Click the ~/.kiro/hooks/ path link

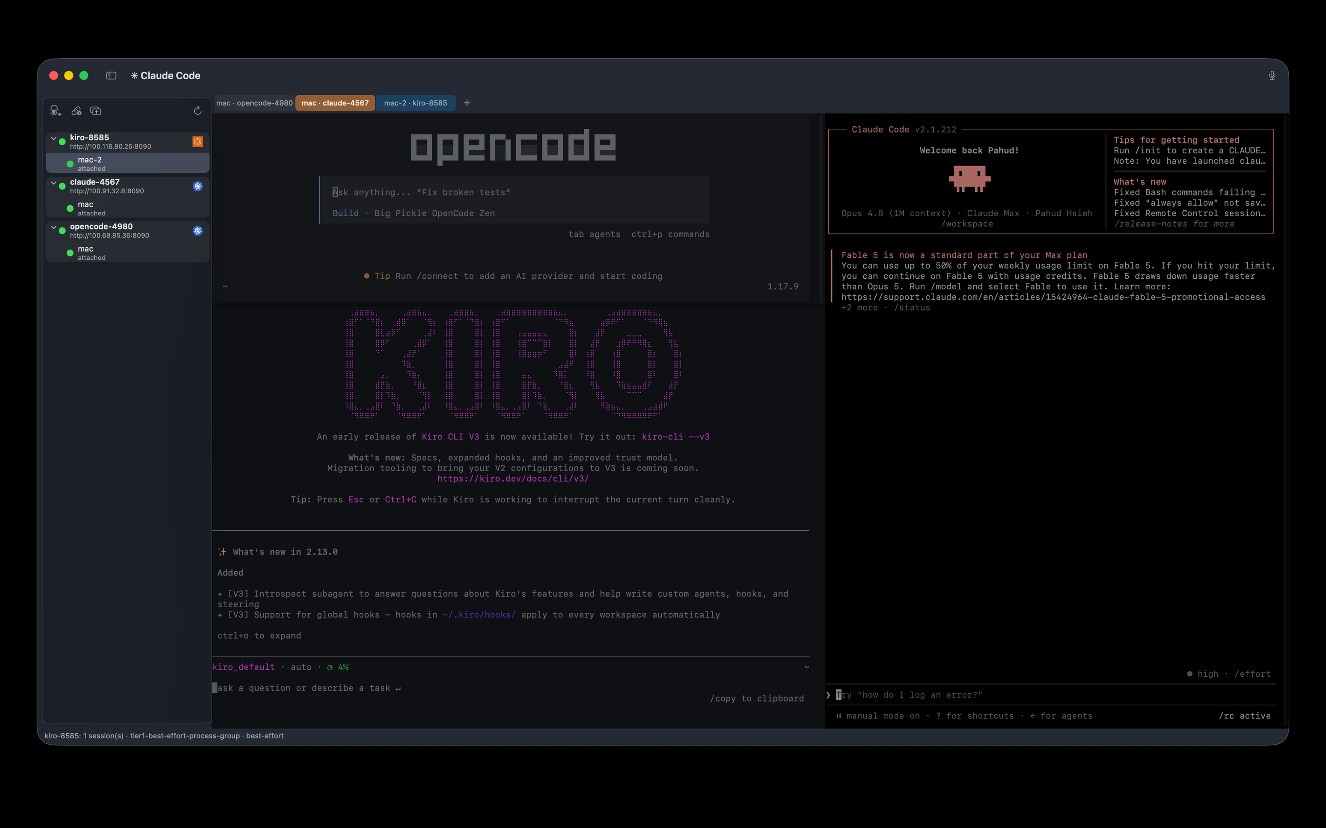pos(479,615)
